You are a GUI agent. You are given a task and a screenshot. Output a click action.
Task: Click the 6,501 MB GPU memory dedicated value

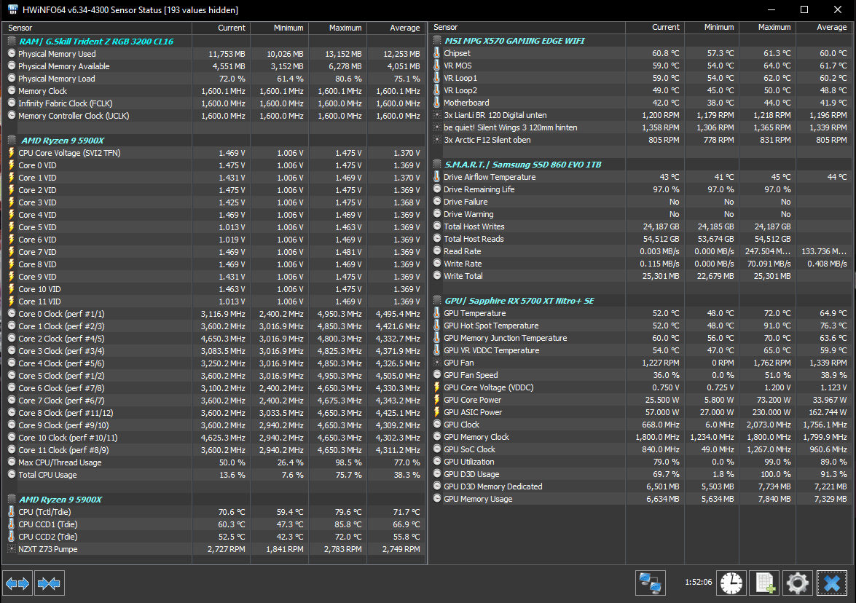pyautogui.click(x=663, y=486)
